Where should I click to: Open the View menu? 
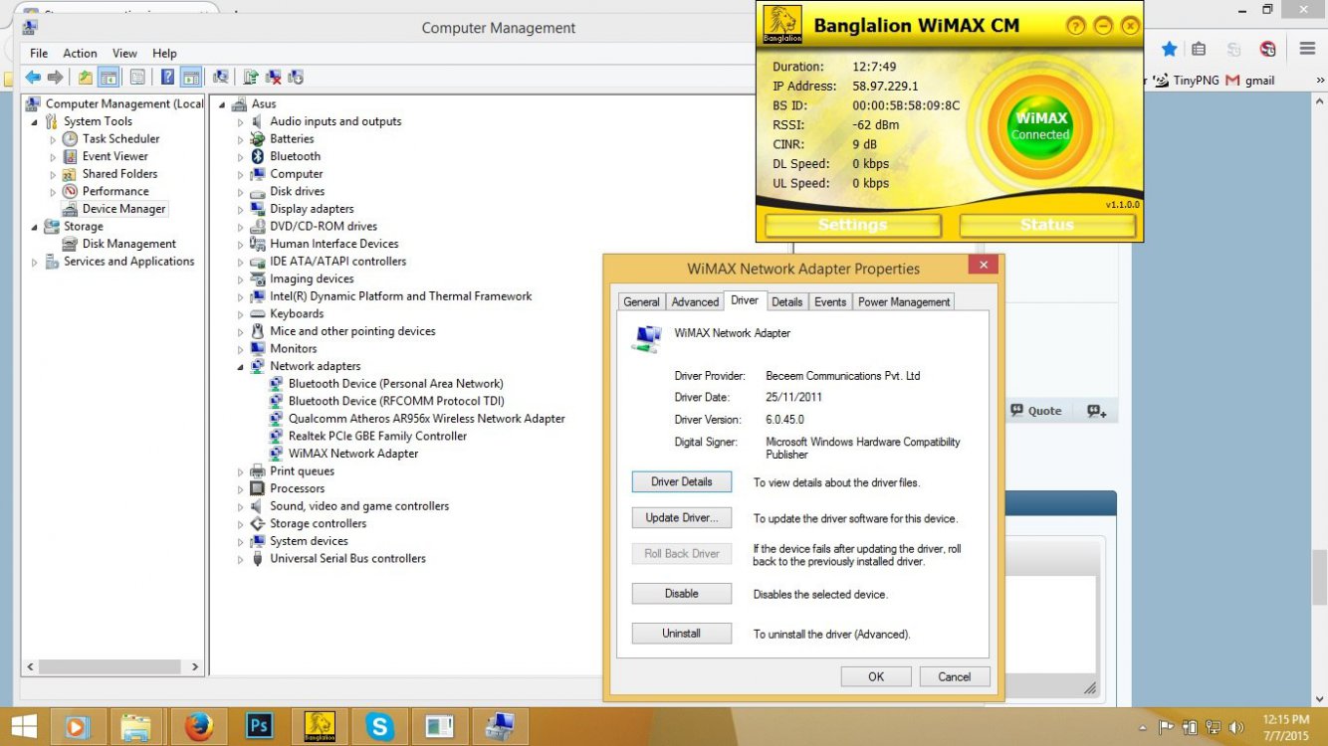point(125,54)
